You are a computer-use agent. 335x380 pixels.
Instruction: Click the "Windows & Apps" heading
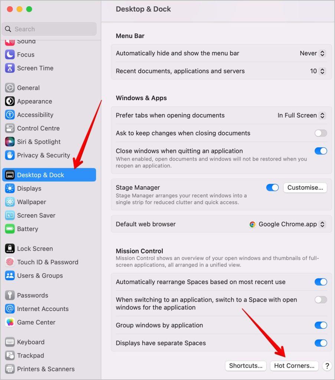141,98
